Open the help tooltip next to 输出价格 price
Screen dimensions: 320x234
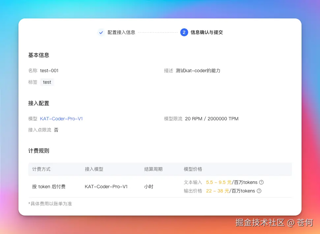tap(259, 191)
